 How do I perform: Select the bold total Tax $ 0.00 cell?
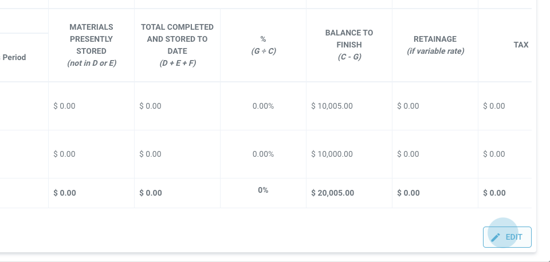(x=494, y=193)
